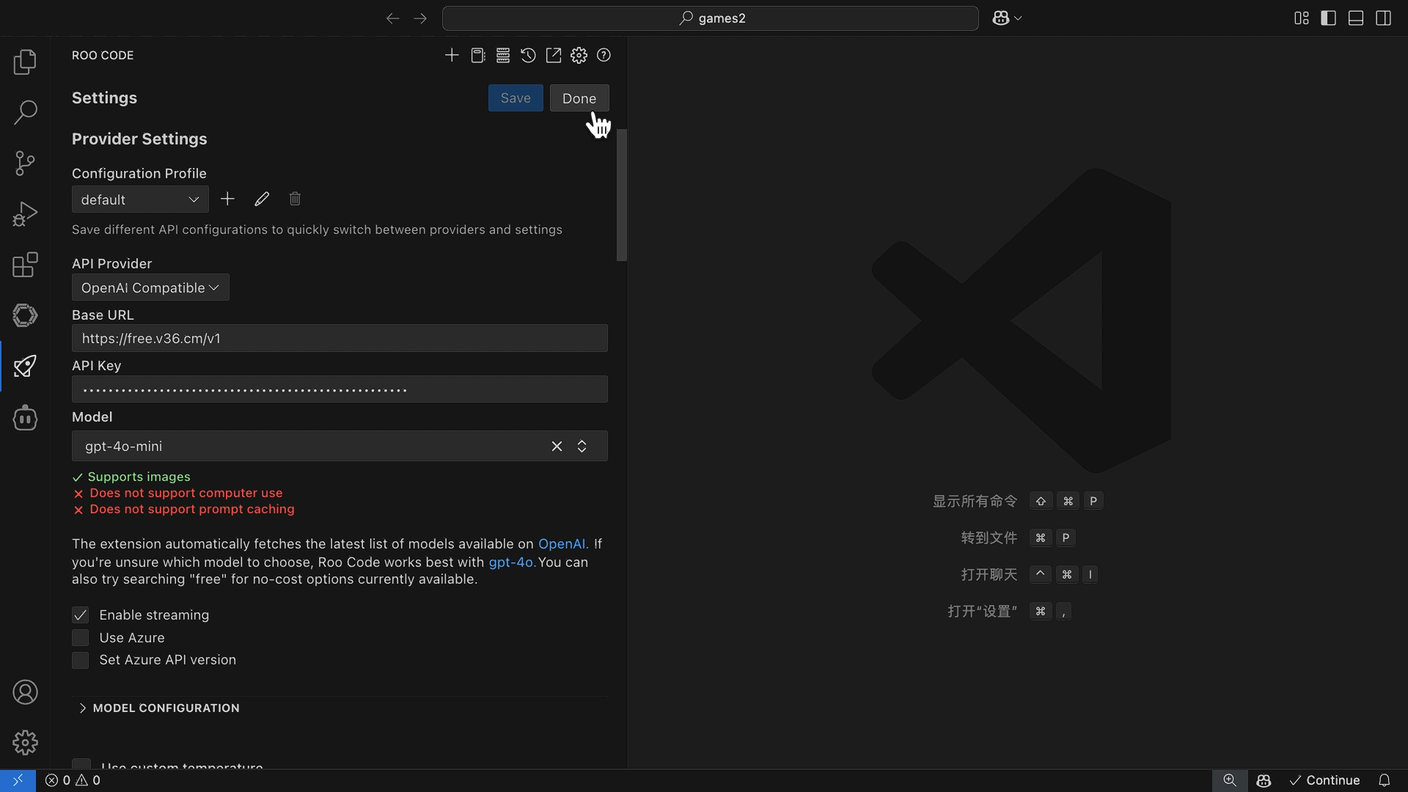Screen dimensions: 1408x792
Task: Check Set Azure API version
Action: (x=81, y=660)
